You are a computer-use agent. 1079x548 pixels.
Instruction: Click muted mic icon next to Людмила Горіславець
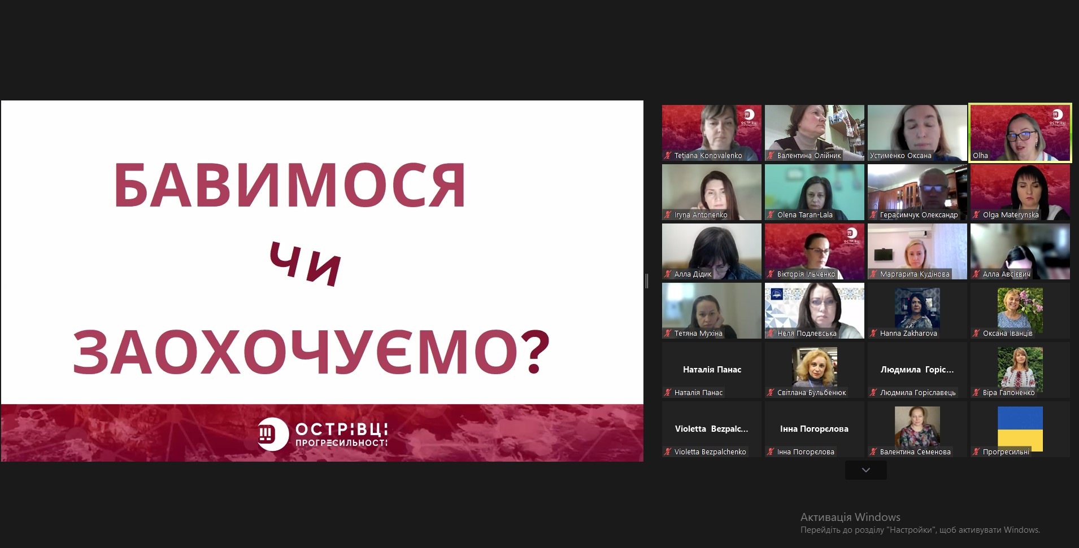click(x=873, y=392)
